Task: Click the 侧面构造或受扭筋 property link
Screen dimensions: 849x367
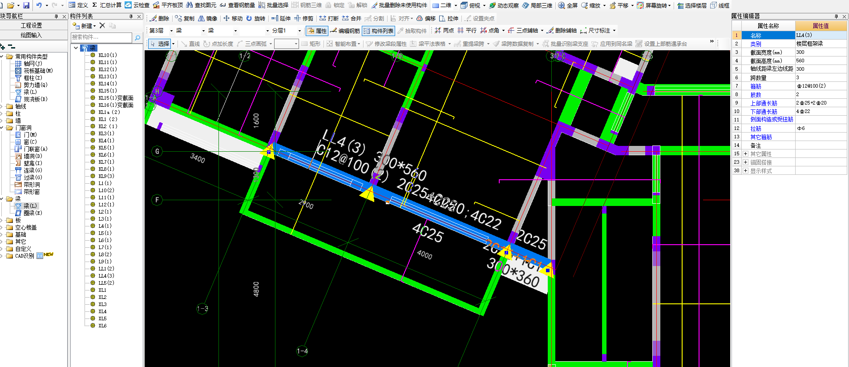Action: (x=772, y=120)
